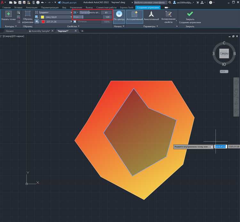
Task: Expand the Контуры panel
Action: 11,26
